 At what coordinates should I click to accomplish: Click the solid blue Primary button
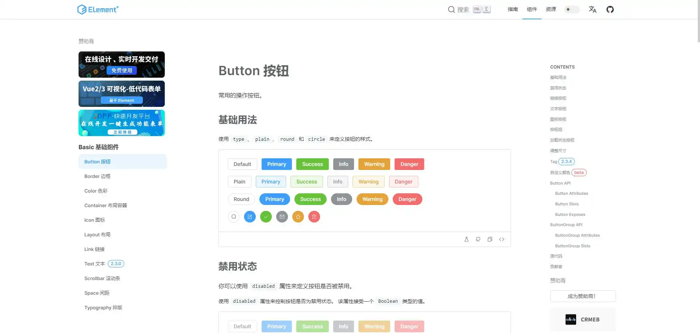(277, 164)
